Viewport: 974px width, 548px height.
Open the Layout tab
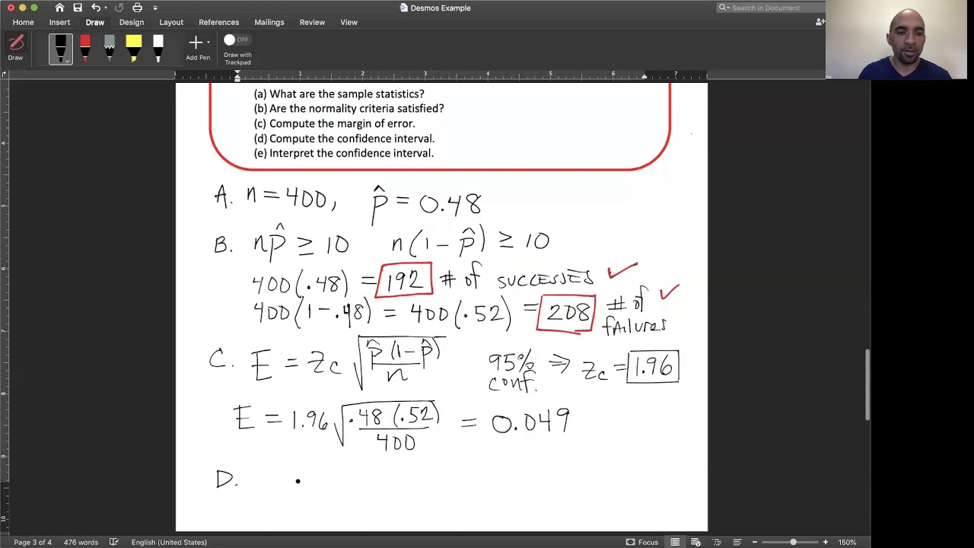pyautogui.click(x=171, y=22)
